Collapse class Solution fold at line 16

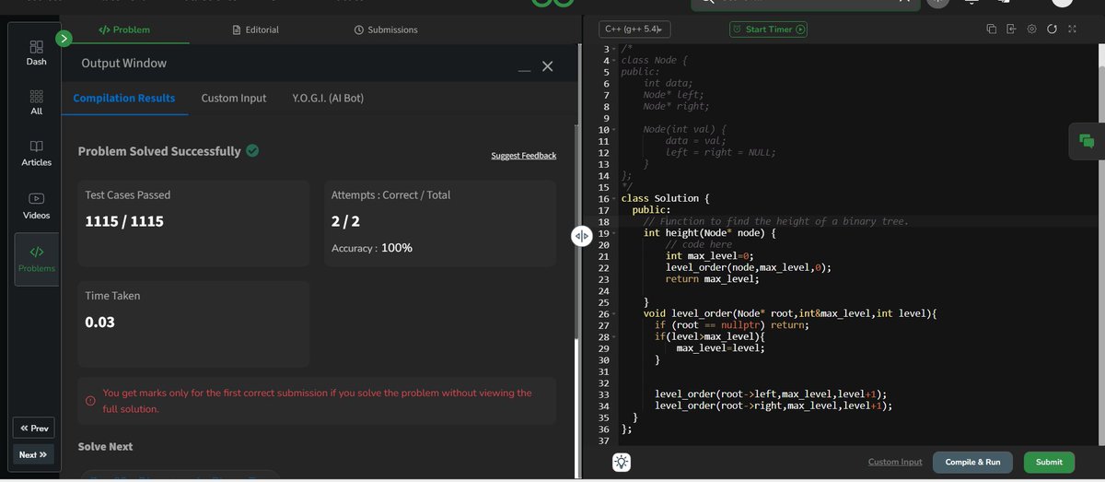(614, 199)
